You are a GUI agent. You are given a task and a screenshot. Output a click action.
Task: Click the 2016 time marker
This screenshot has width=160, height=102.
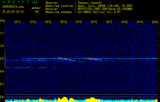[94, 22]
